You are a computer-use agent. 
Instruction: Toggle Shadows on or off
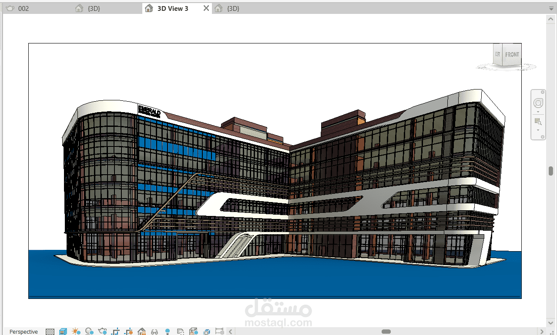coord(89,332)
